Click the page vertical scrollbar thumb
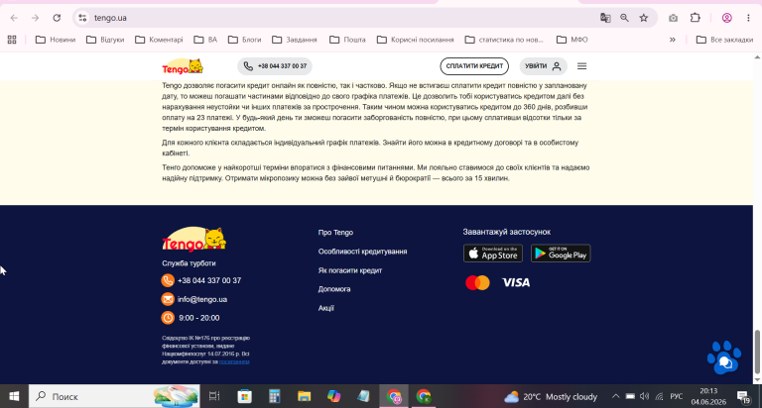 (757, 352)
